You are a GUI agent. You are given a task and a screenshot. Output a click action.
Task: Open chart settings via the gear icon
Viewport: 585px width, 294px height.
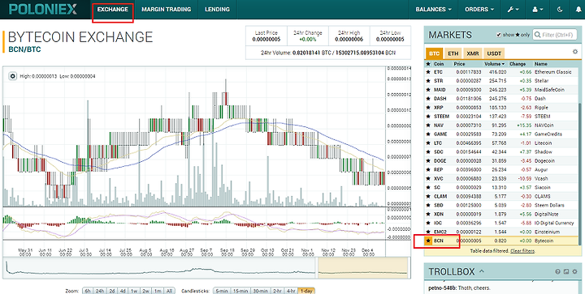(13, 76)
